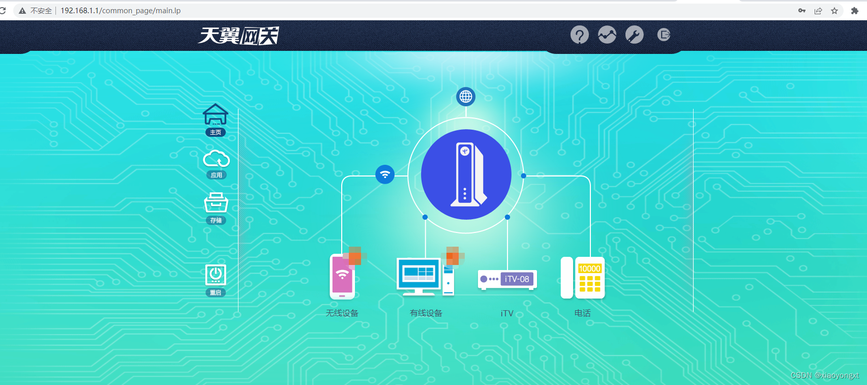Click the 有线设备 label
Screen dimensions: 867x385
tap(426, 313)
